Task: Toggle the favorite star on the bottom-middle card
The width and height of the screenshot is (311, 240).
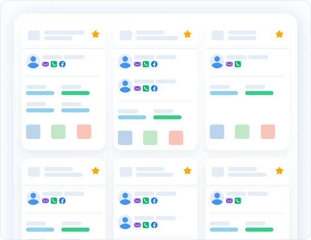Action: 187,171
